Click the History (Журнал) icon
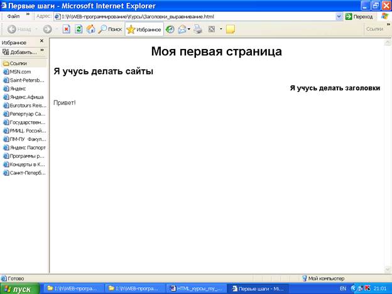Screen dimensions: 392x294 170,29
